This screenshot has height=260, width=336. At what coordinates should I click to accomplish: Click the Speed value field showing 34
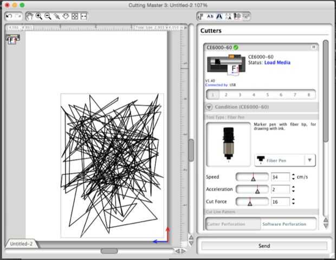point(280,177)
